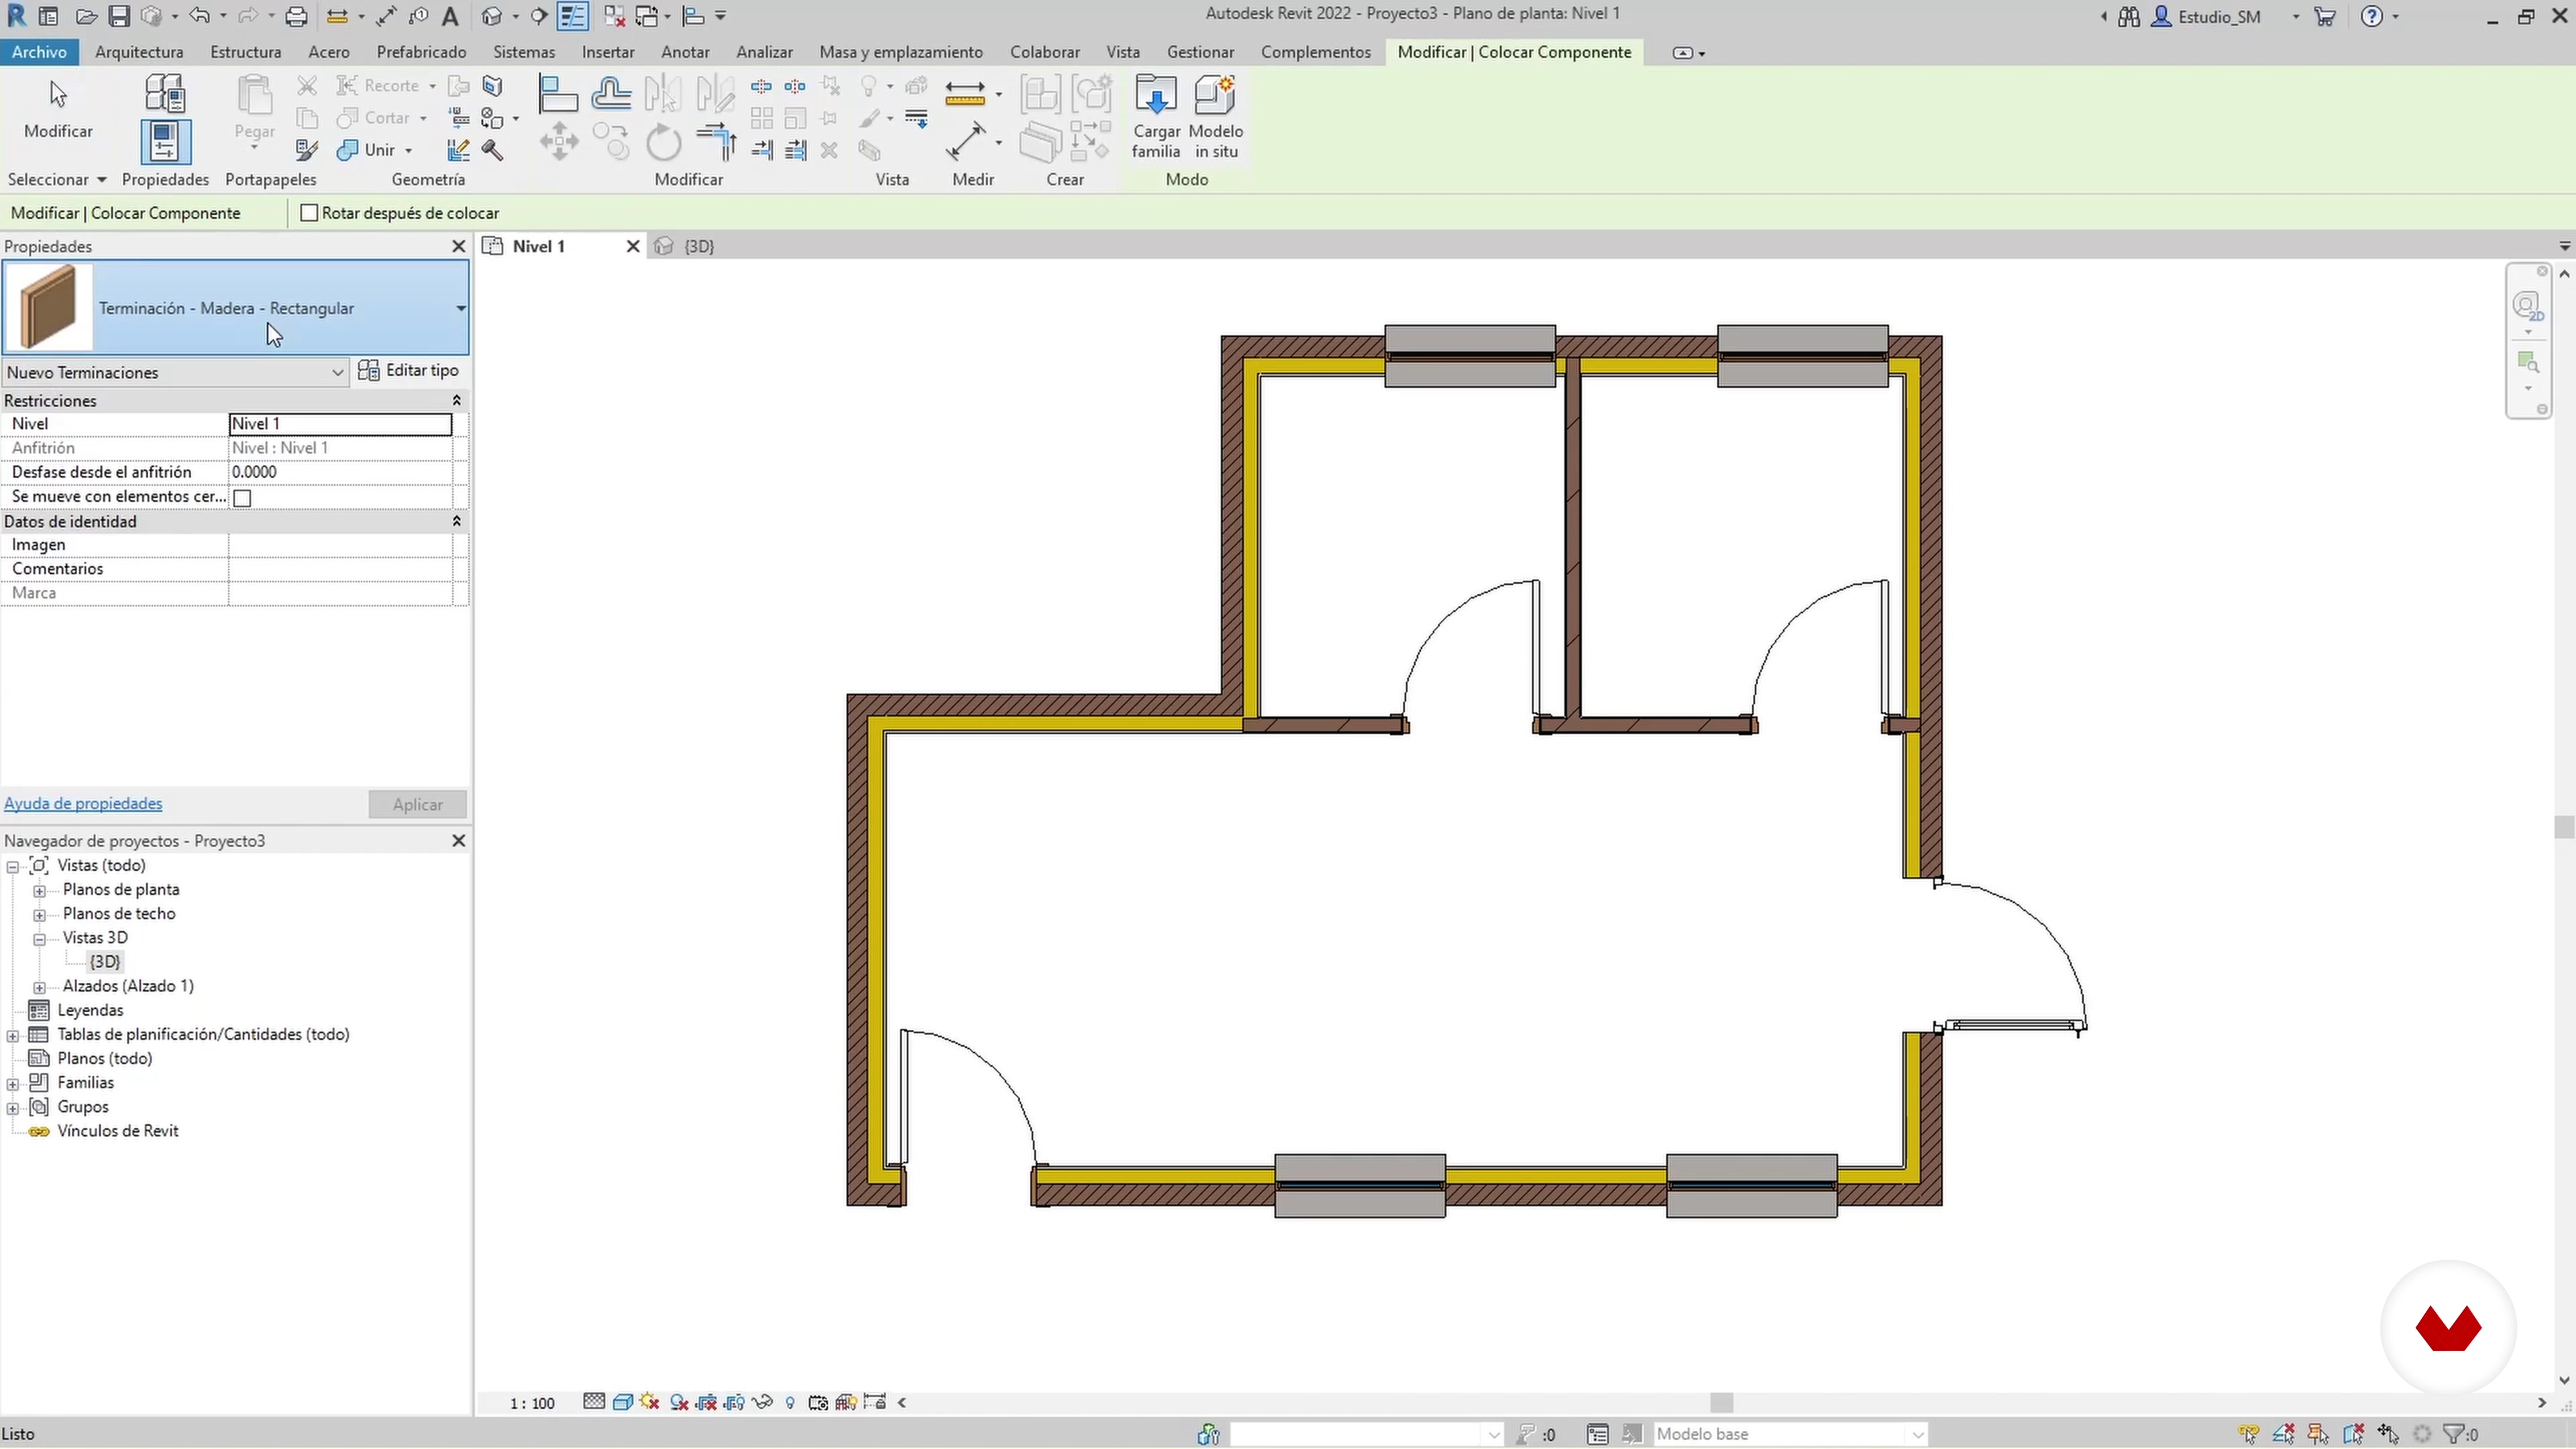This screenshot has height=1449, width=2576.
Task: Click reveal hidden elements lightbulb icon
Action: pyautogui.click(x=790, y=1402)
